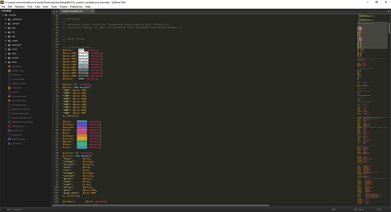The height and width of the screenshot is (212, 391).
Task: Click the FOLDERS sidebar header
Action: coord(7,11)
